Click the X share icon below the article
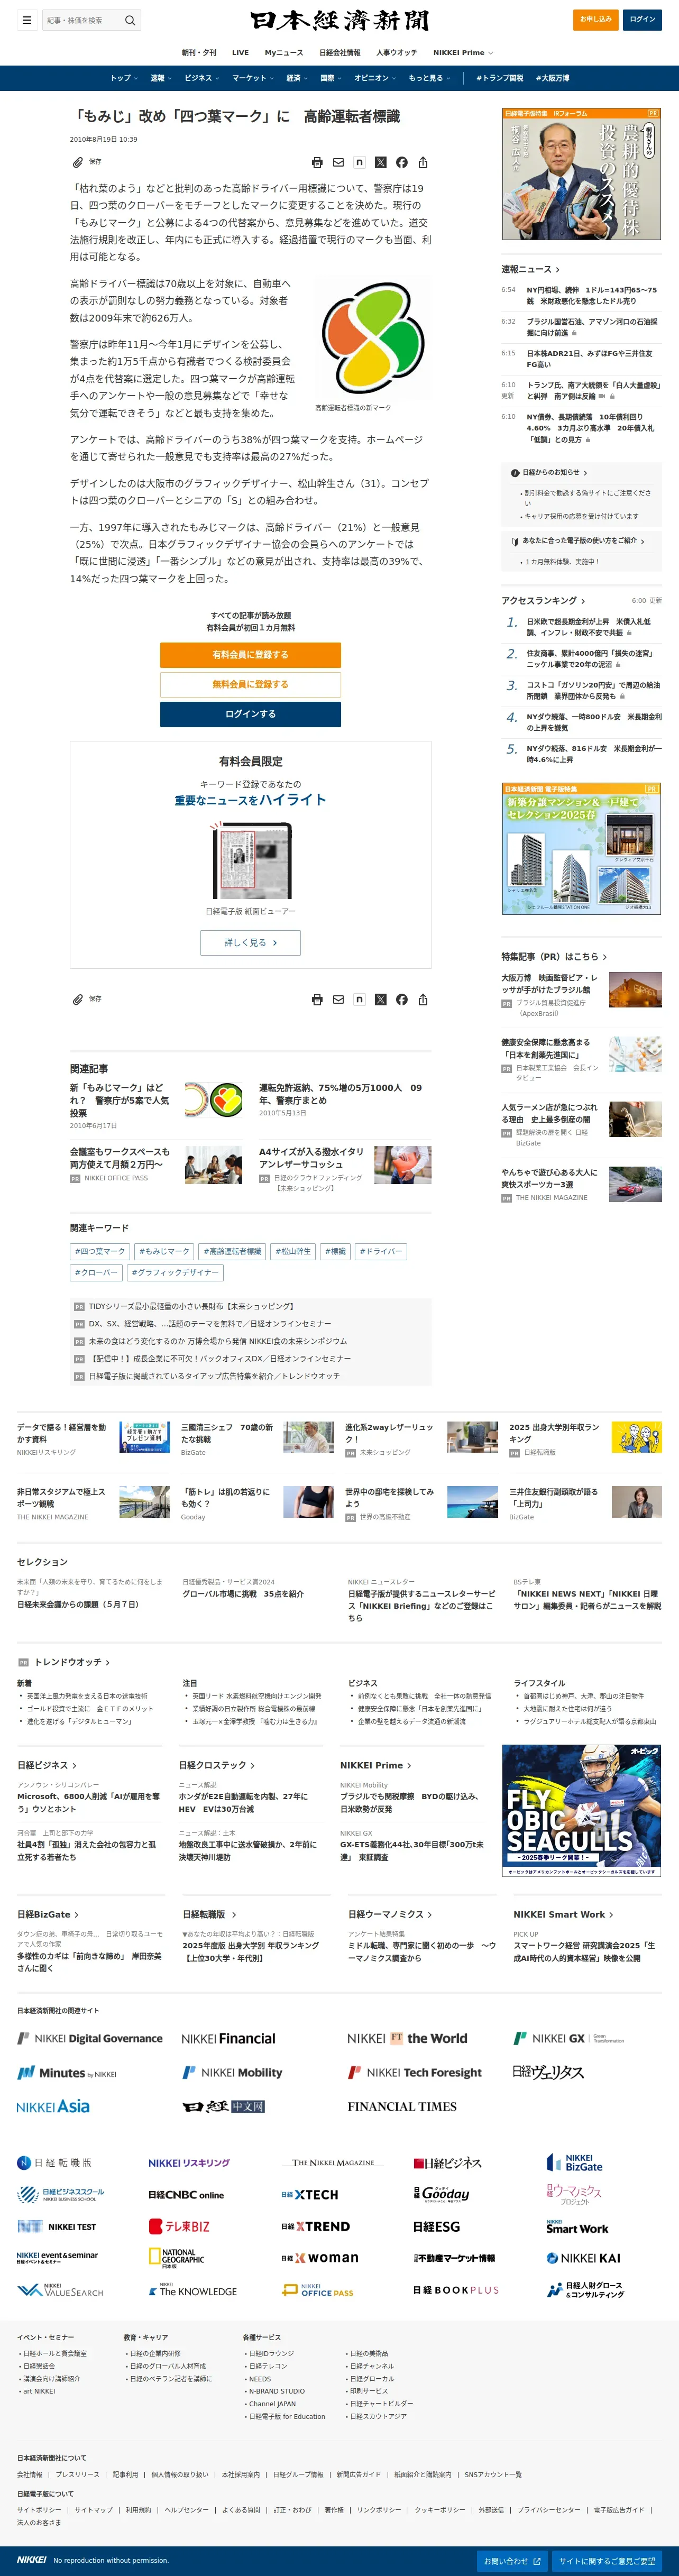 (380, 999)
